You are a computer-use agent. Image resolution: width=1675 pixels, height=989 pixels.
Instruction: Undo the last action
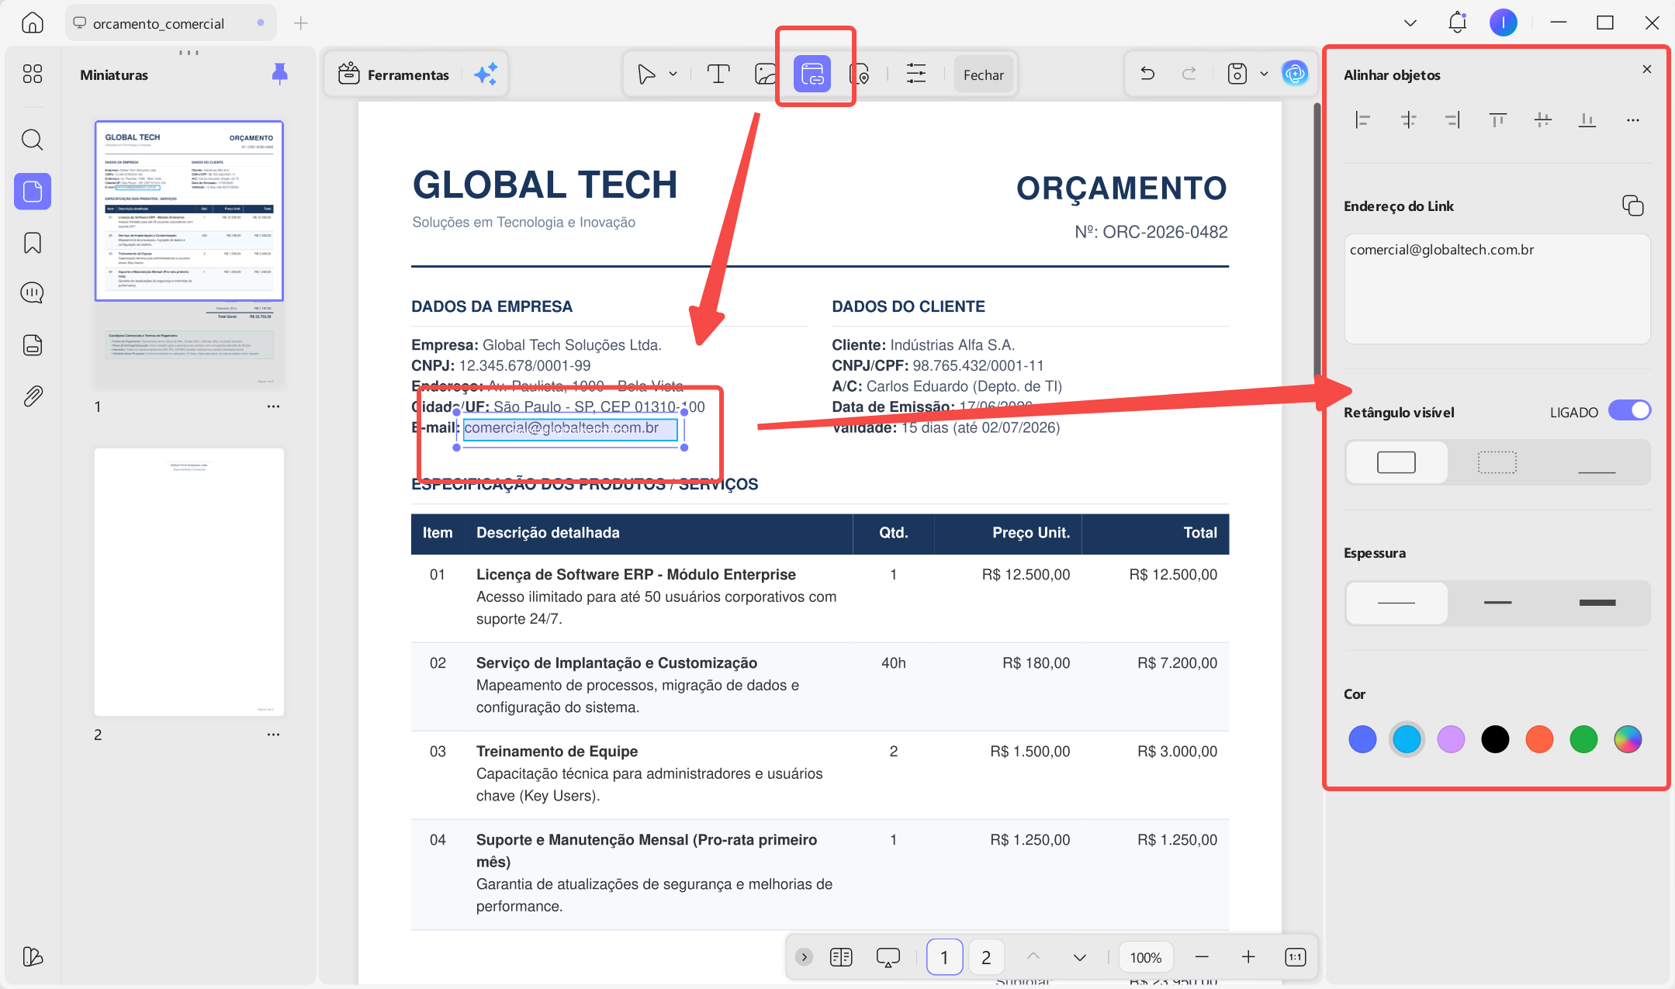point(1147,74)
